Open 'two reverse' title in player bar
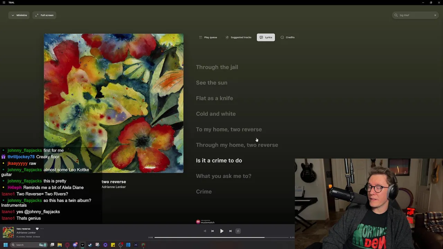Viewport: 443px width, 249px height. 24,229
